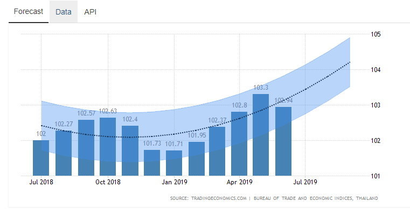Click the Bureau of Trade source credit

point(316,198)
